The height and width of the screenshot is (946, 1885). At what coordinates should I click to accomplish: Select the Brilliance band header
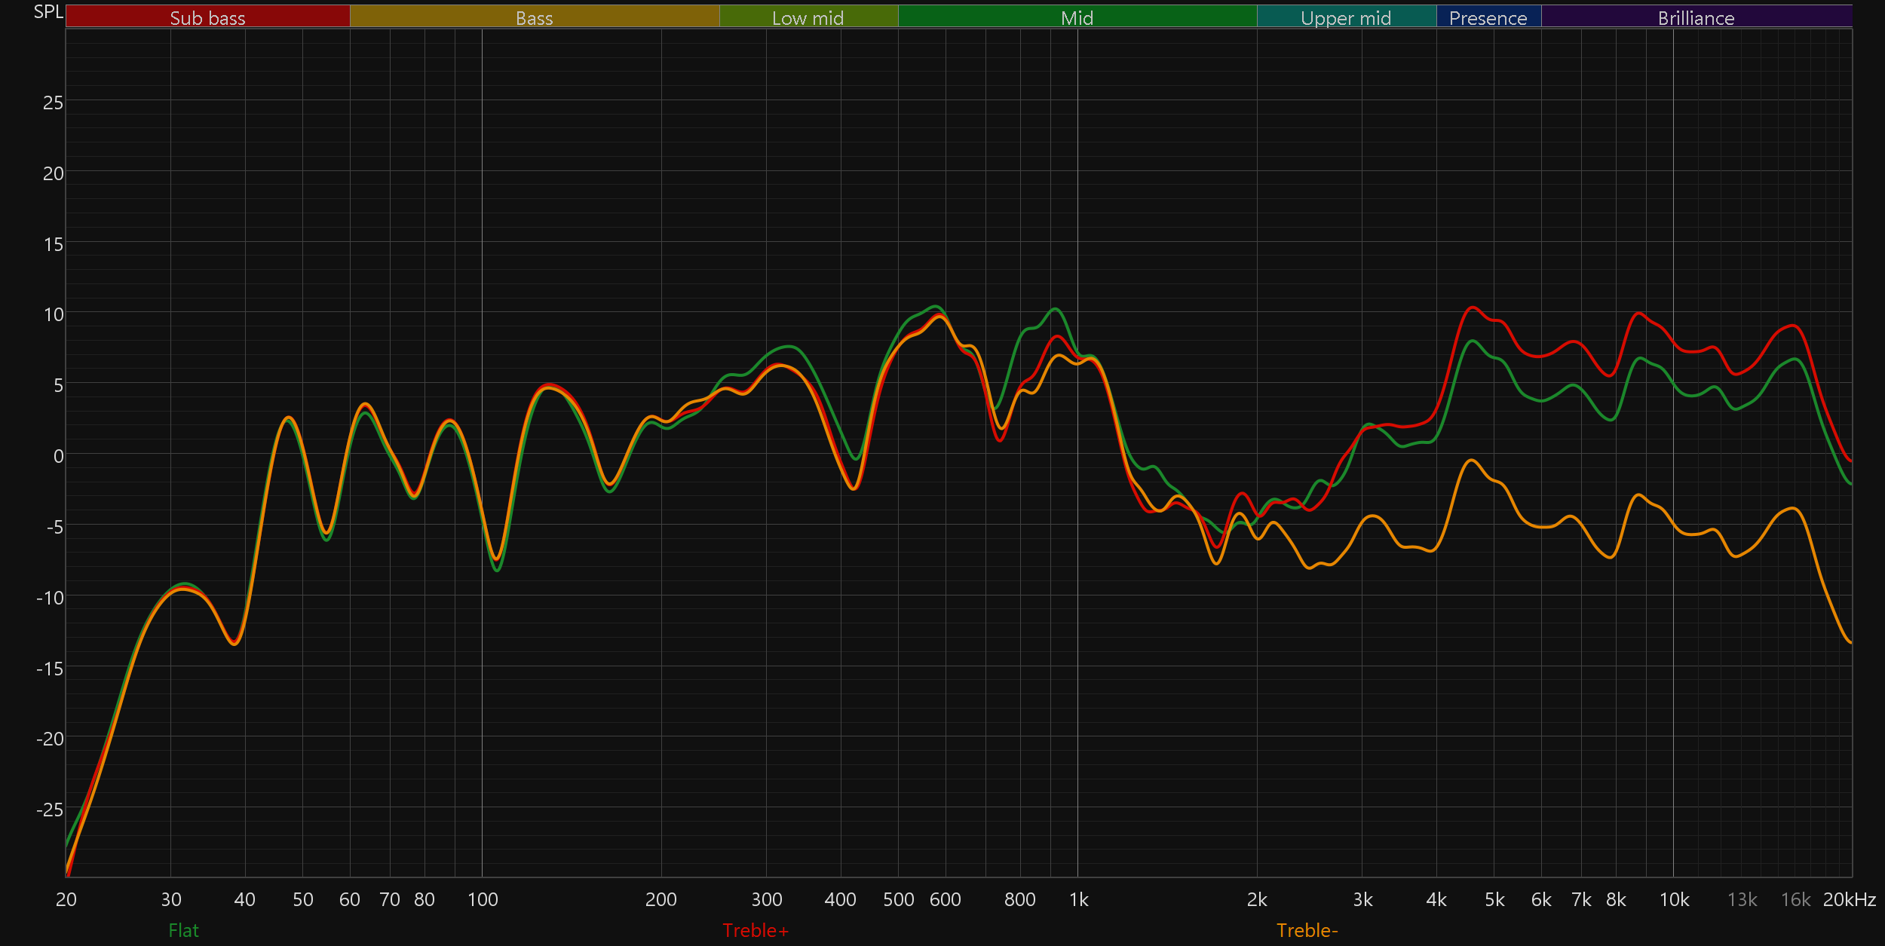point(1696,17)
